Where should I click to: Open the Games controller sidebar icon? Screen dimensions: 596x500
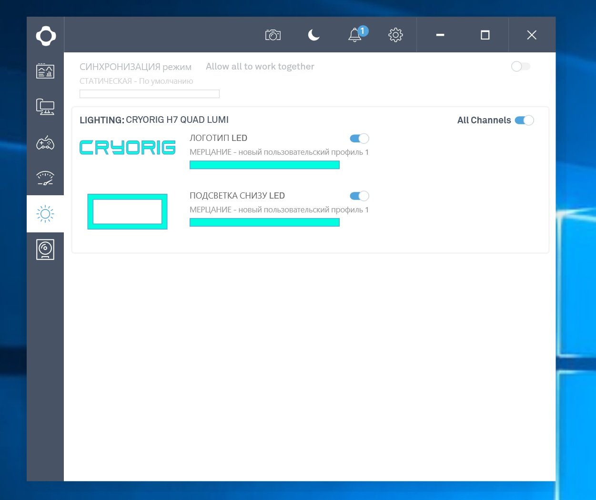click(45, 142)
